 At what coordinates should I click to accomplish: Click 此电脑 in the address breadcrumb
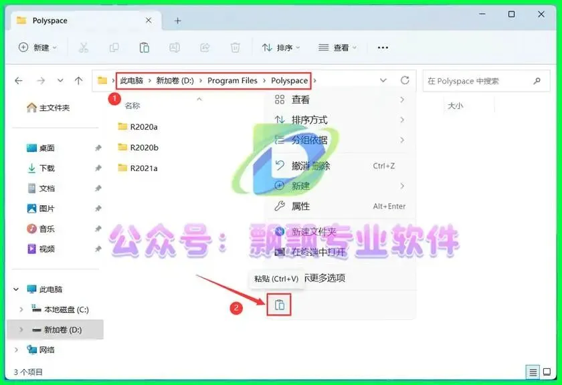pos(132,81)
